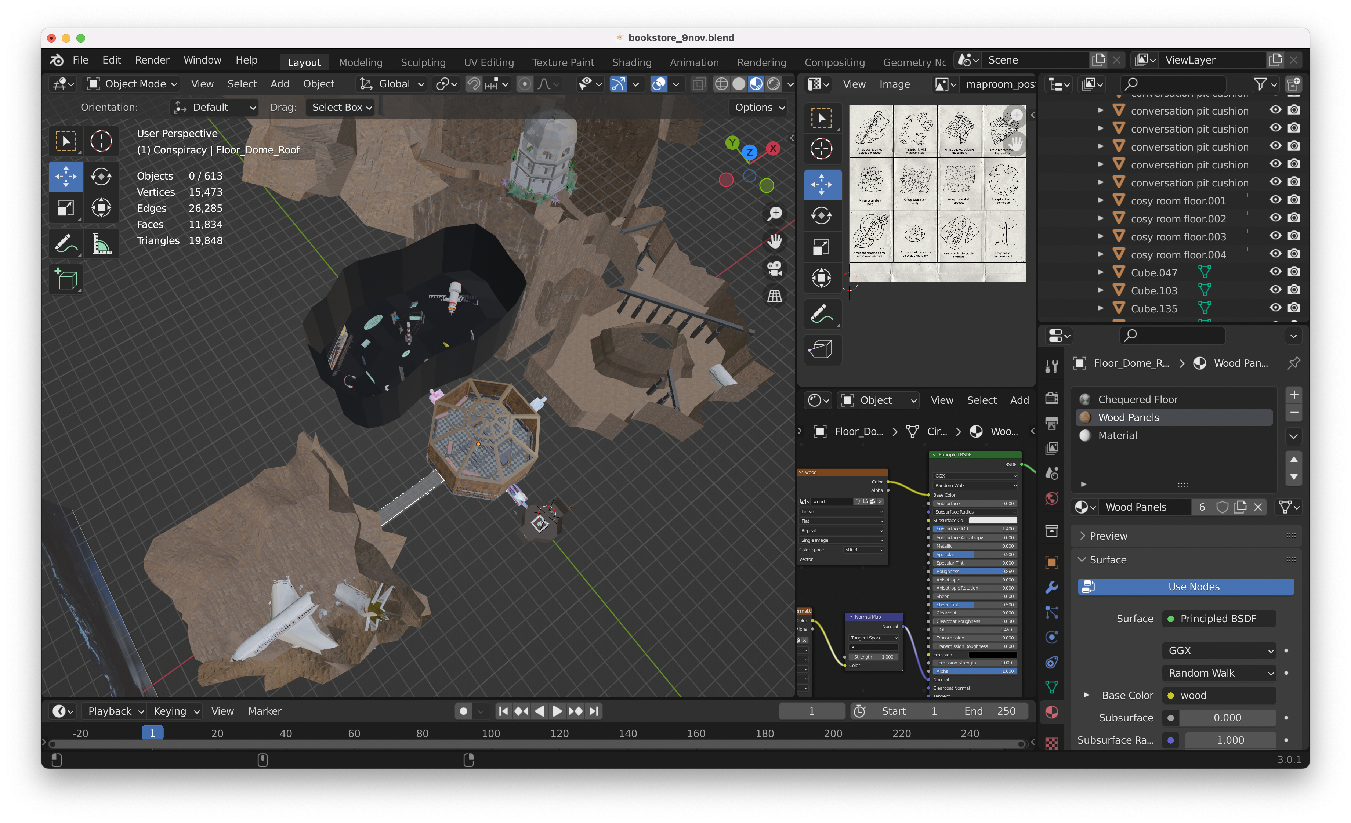
Task: Open the Render menu
Action: 152,60
